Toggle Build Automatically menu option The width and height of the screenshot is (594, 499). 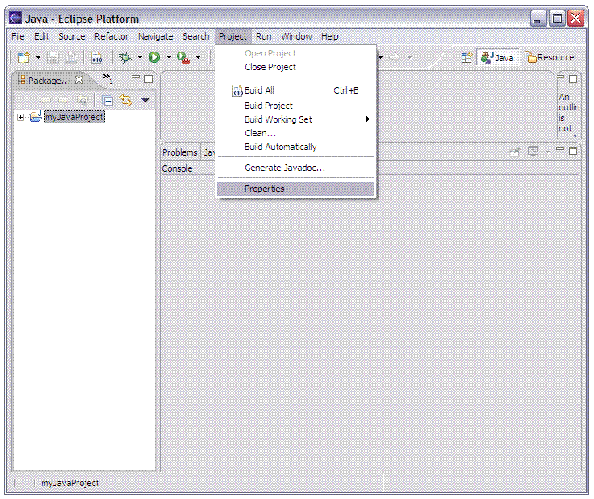pos(280,147)
